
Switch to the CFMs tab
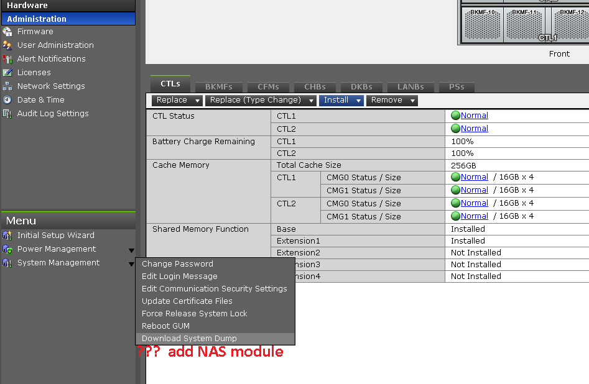268,87
